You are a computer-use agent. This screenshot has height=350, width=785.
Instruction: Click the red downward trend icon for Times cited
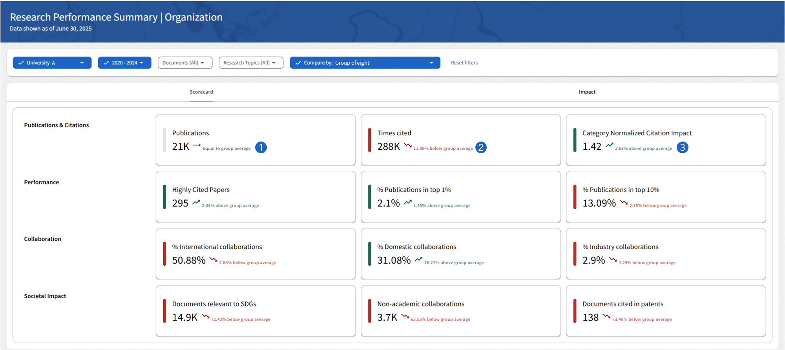[x=408, y=145]
